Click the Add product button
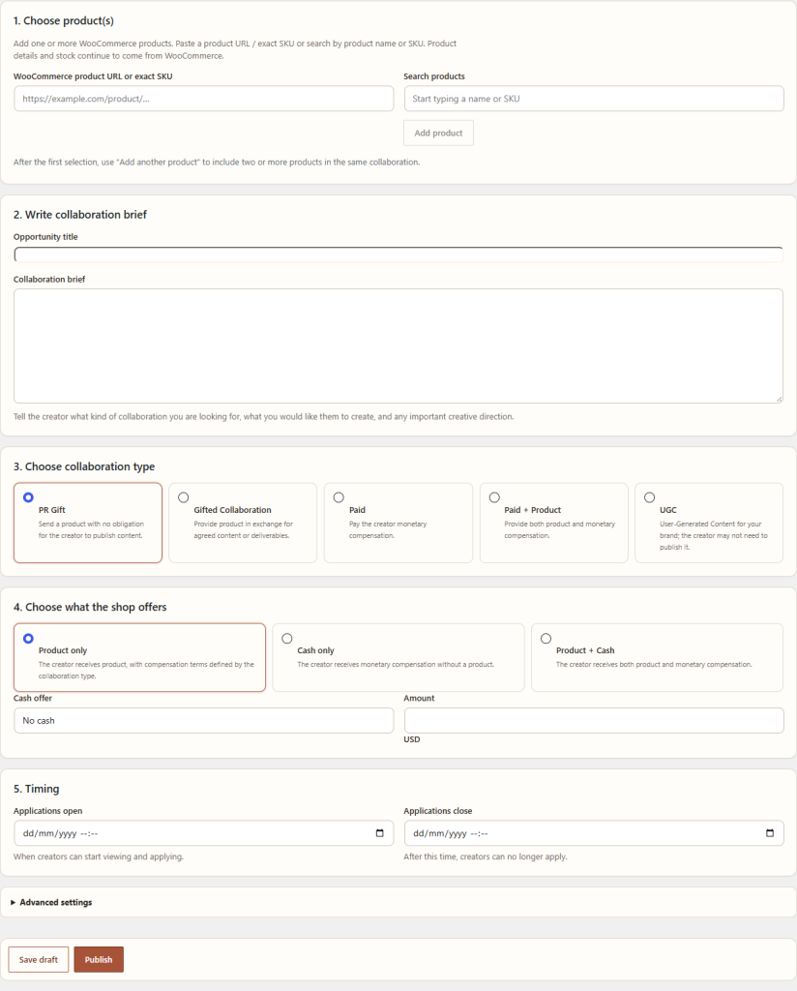Image resolution: width=797 pixels, height=991 pixels. pos(438,133)
